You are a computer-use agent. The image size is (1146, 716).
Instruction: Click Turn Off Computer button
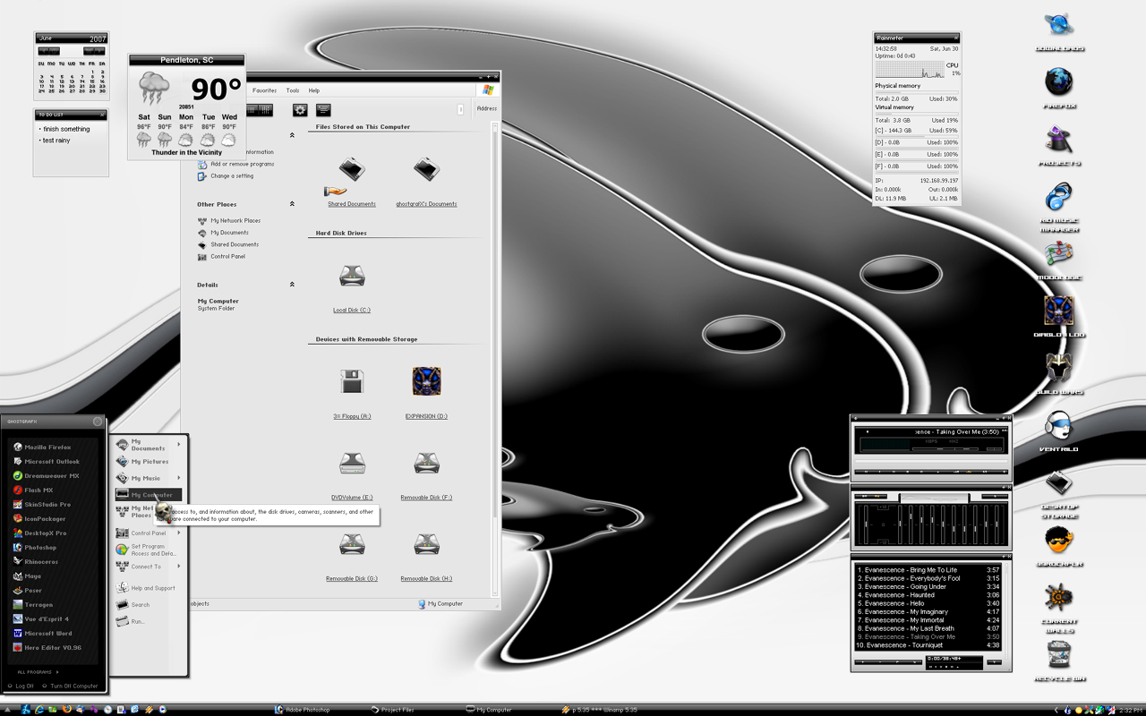[70, 686]
